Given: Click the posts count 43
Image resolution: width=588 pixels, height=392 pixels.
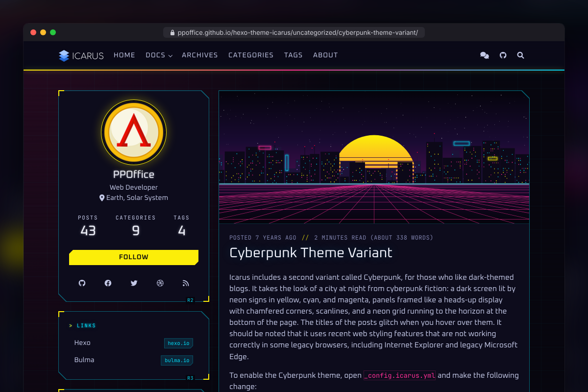Looking at the screenshot, I should click(x=88, y=231).
